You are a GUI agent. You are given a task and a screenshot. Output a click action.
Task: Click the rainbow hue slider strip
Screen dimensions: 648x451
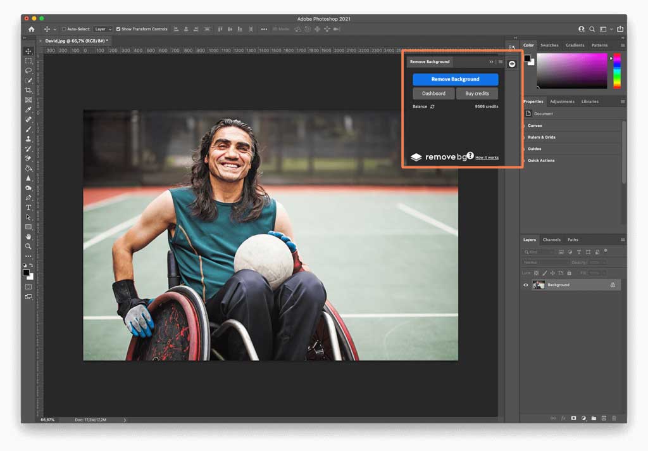(x=616, y=70)
